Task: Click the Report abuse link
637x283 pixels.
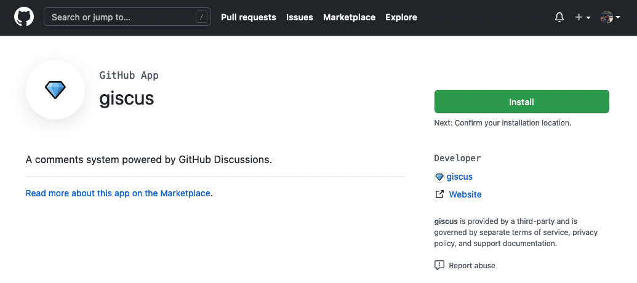Action: pos(472,266)
